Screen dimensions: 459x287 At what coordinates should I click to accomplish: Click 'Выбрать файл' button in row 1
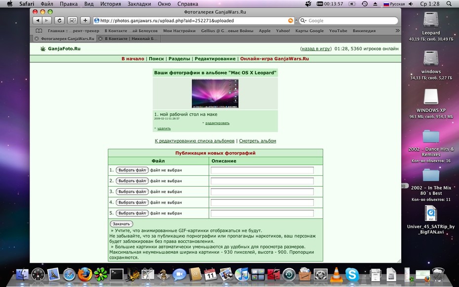(x=132, y=170)
